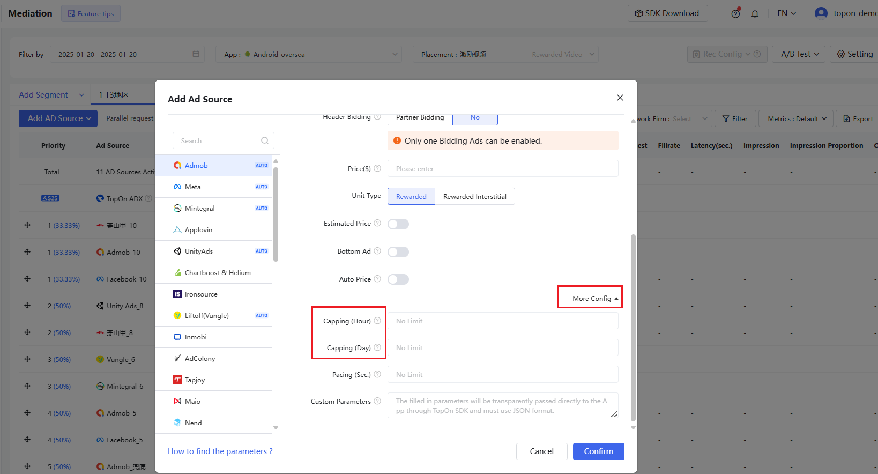Enable the Estimated Price toggle
This screenshot has height=474, width=878.
[398, 224]
